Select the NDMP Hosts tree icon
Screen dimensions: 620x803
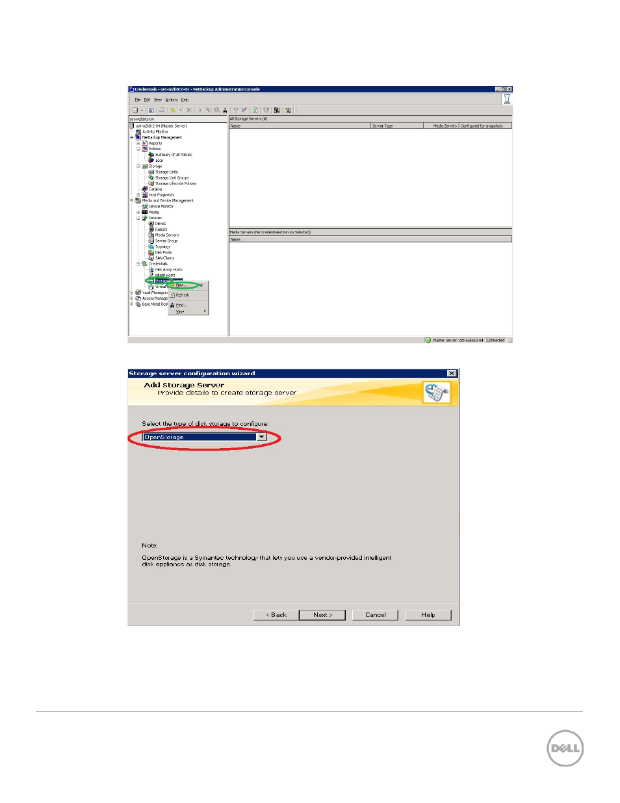pos(151,275)
